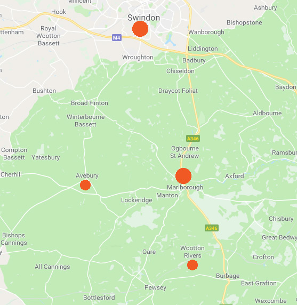Click the A346 badge near Ogbourne St Andrew
297x305 pixels.
(x=193, y=139)
